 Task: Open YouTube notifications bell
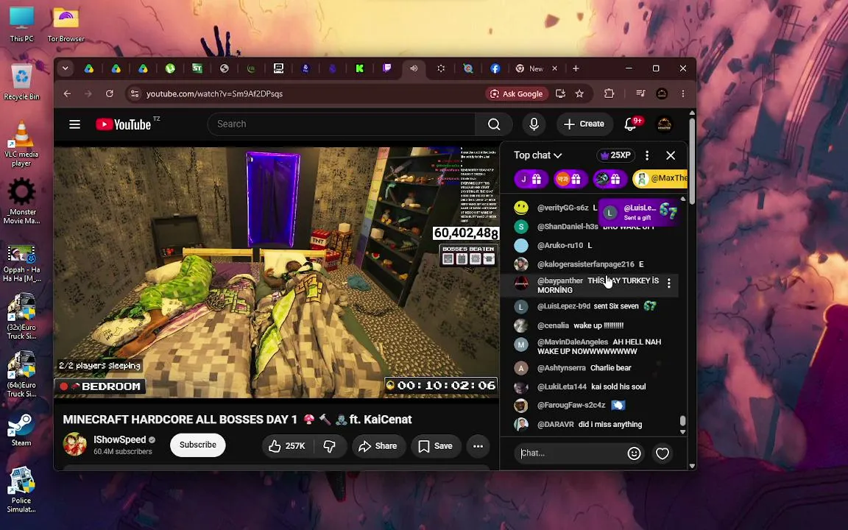coord(630,124)
